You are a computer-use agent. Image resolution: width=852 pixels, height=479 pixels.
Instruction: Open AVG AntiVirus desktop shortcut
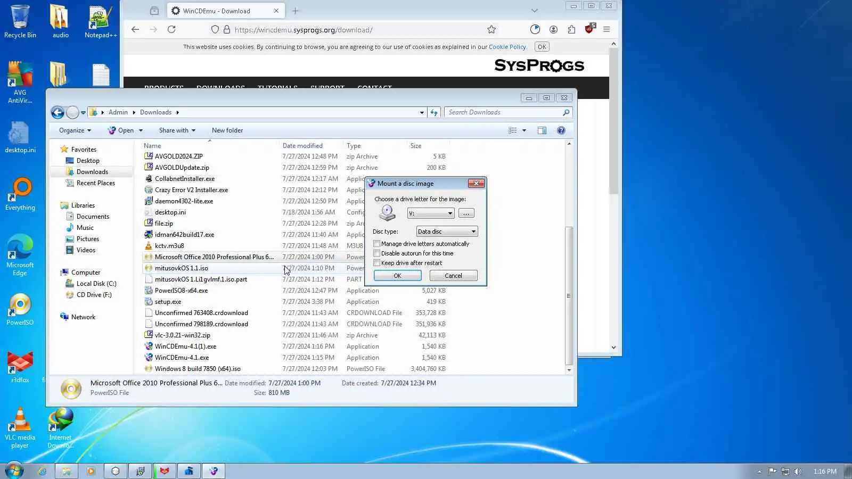point(20,82)
